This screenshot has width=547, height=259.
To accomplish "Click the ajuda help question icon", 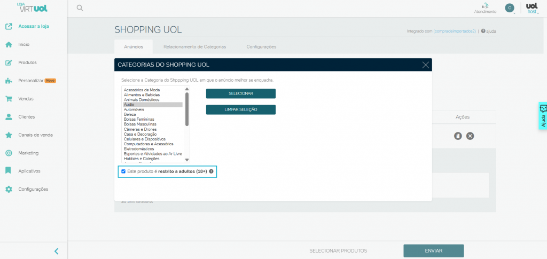I will click(483, 31).
